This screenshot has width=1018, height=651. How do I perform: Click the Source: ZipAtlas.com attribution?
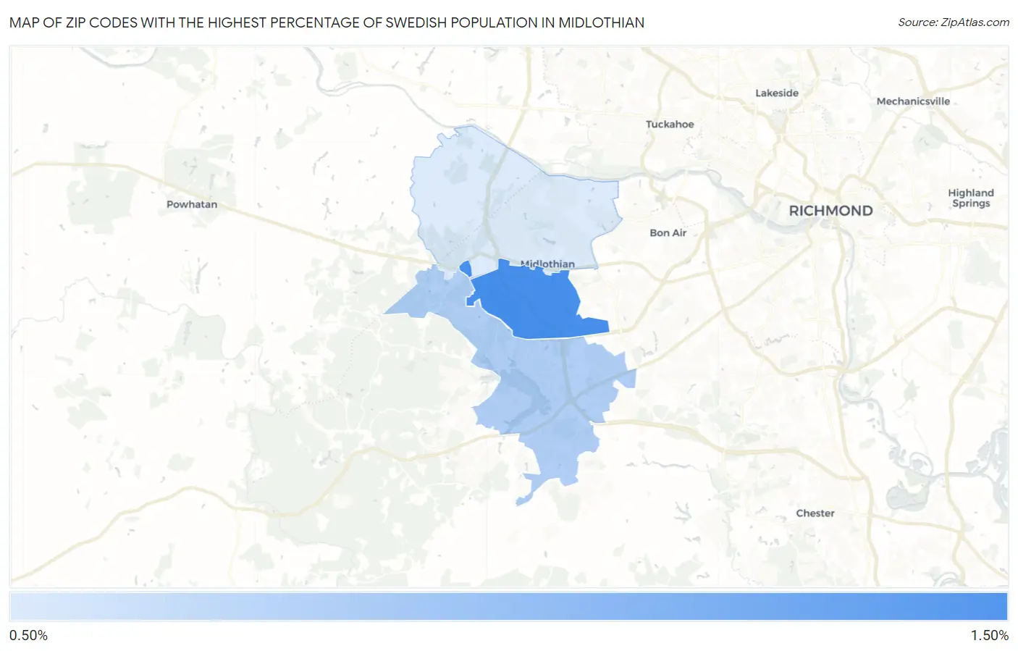coord(954,22)
